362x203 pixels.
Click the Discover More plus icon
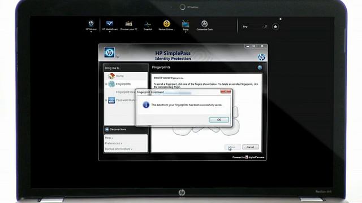(107, 129)
